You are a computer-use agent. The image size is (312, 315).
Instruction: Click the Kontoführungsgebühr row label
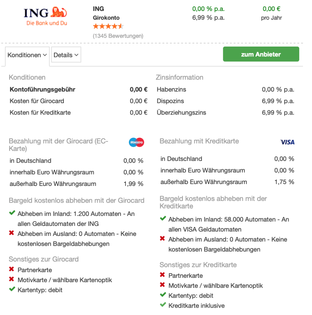tap(43, 90)
